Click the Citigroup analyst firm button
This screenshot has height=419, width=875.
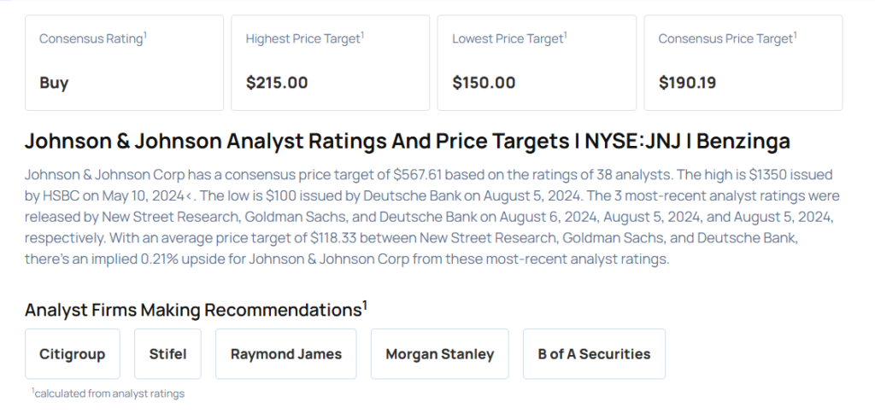[x=73, y=354]
